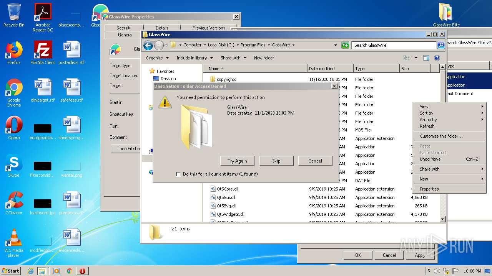Image resolution: width=492 pixels, height=276 pixels.
Task: Open Recycle Bin on desktop
Action: (x=14, y=15)
